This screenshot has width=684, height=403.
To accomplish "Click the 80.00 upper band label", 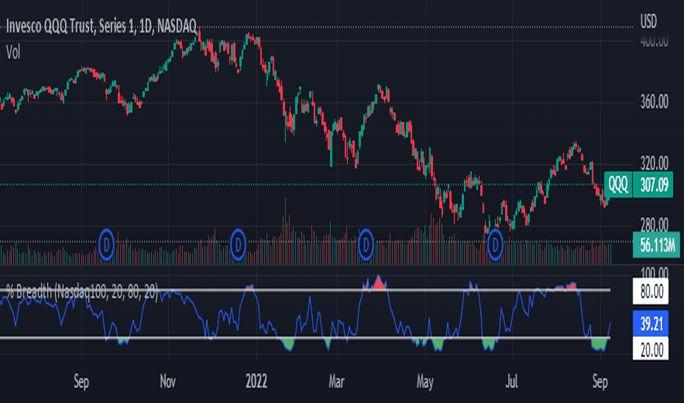I will (x=651, y=292).
